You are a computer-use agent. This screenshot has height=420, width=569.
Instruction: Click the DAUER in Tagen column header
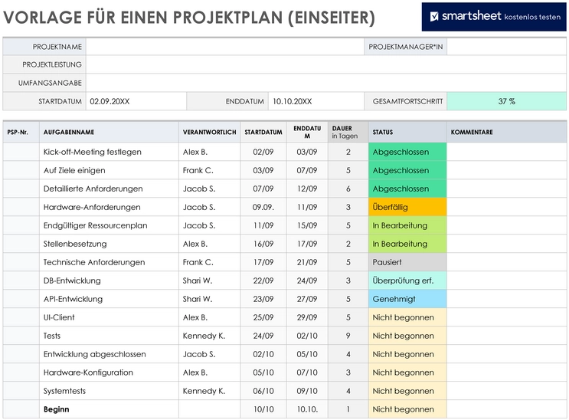(x=348, y=133)
